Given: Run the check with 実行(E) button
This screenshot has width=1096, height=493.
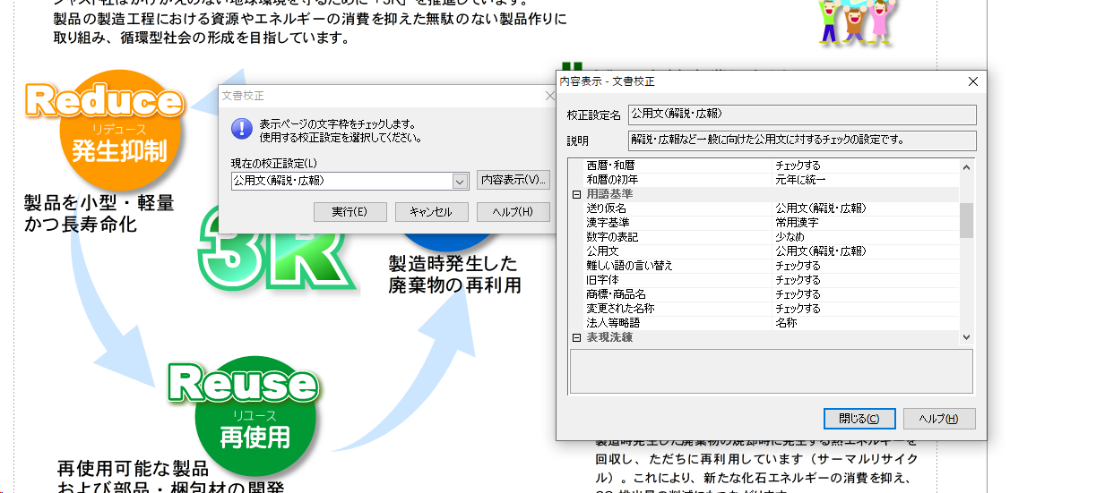Looking at the screenshot, I should 350,212.
